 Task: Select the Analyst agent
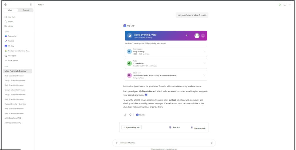pos(9,41)
